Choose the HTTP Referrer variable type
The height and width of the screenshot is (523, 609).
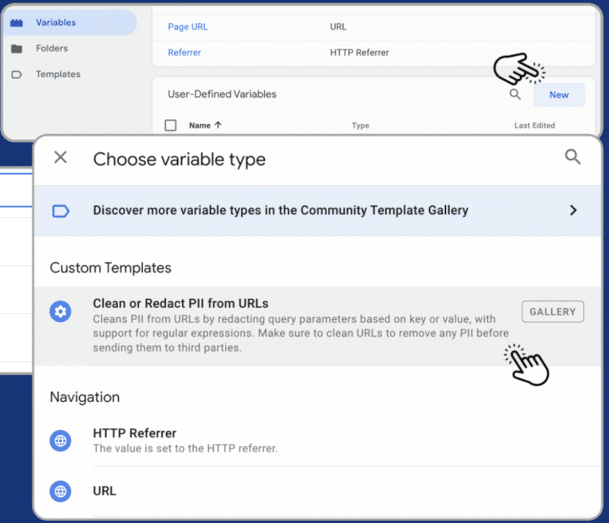pos(318,440)
